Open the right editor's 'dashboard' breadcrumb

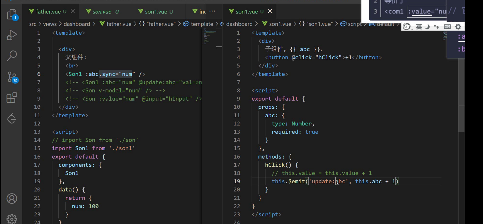[x=239, y=24]
